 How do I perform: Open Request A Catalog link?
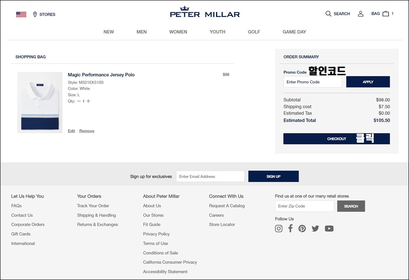click(227, 206)
